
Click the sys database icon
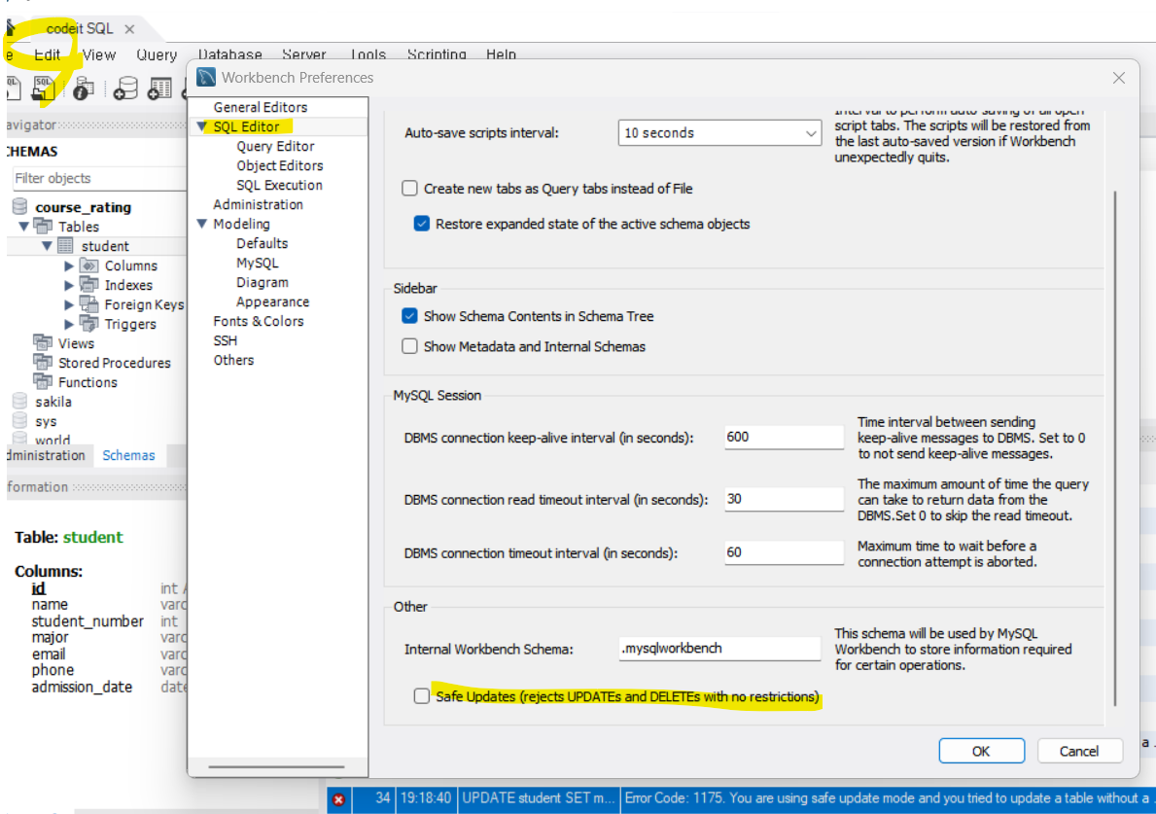[19, 420]
